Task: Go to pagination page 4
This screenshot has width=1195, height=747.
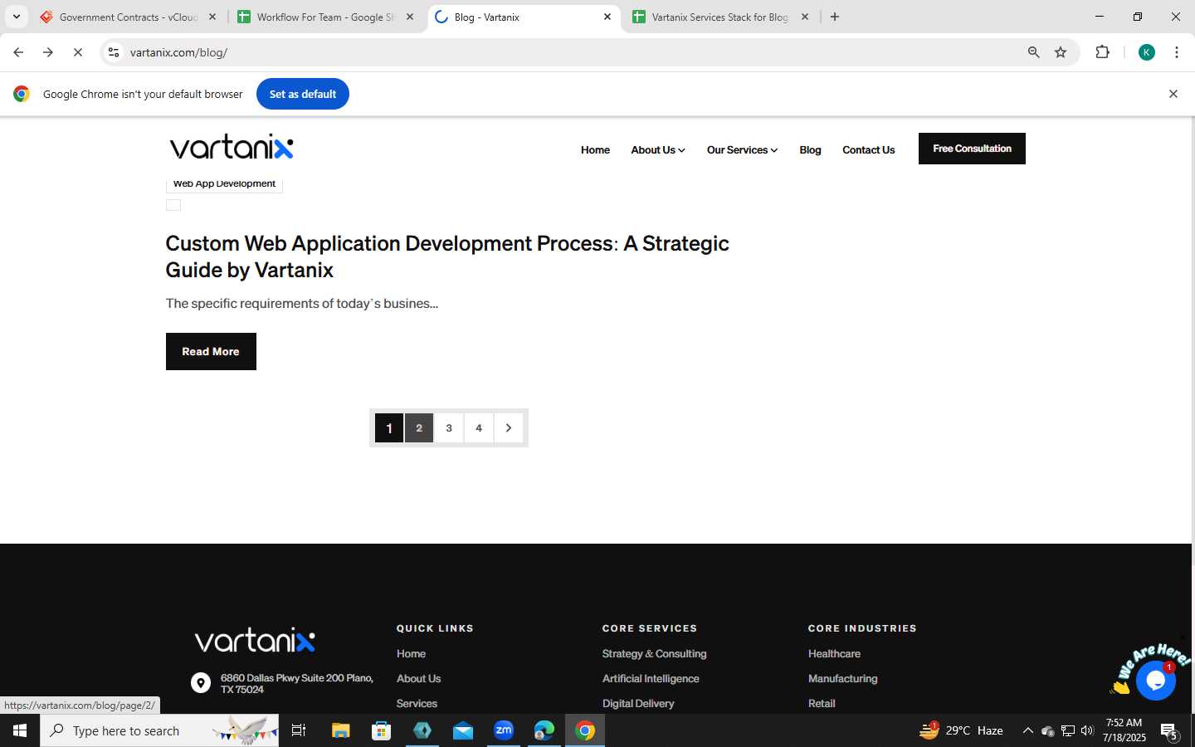Action: pos(479,428)
